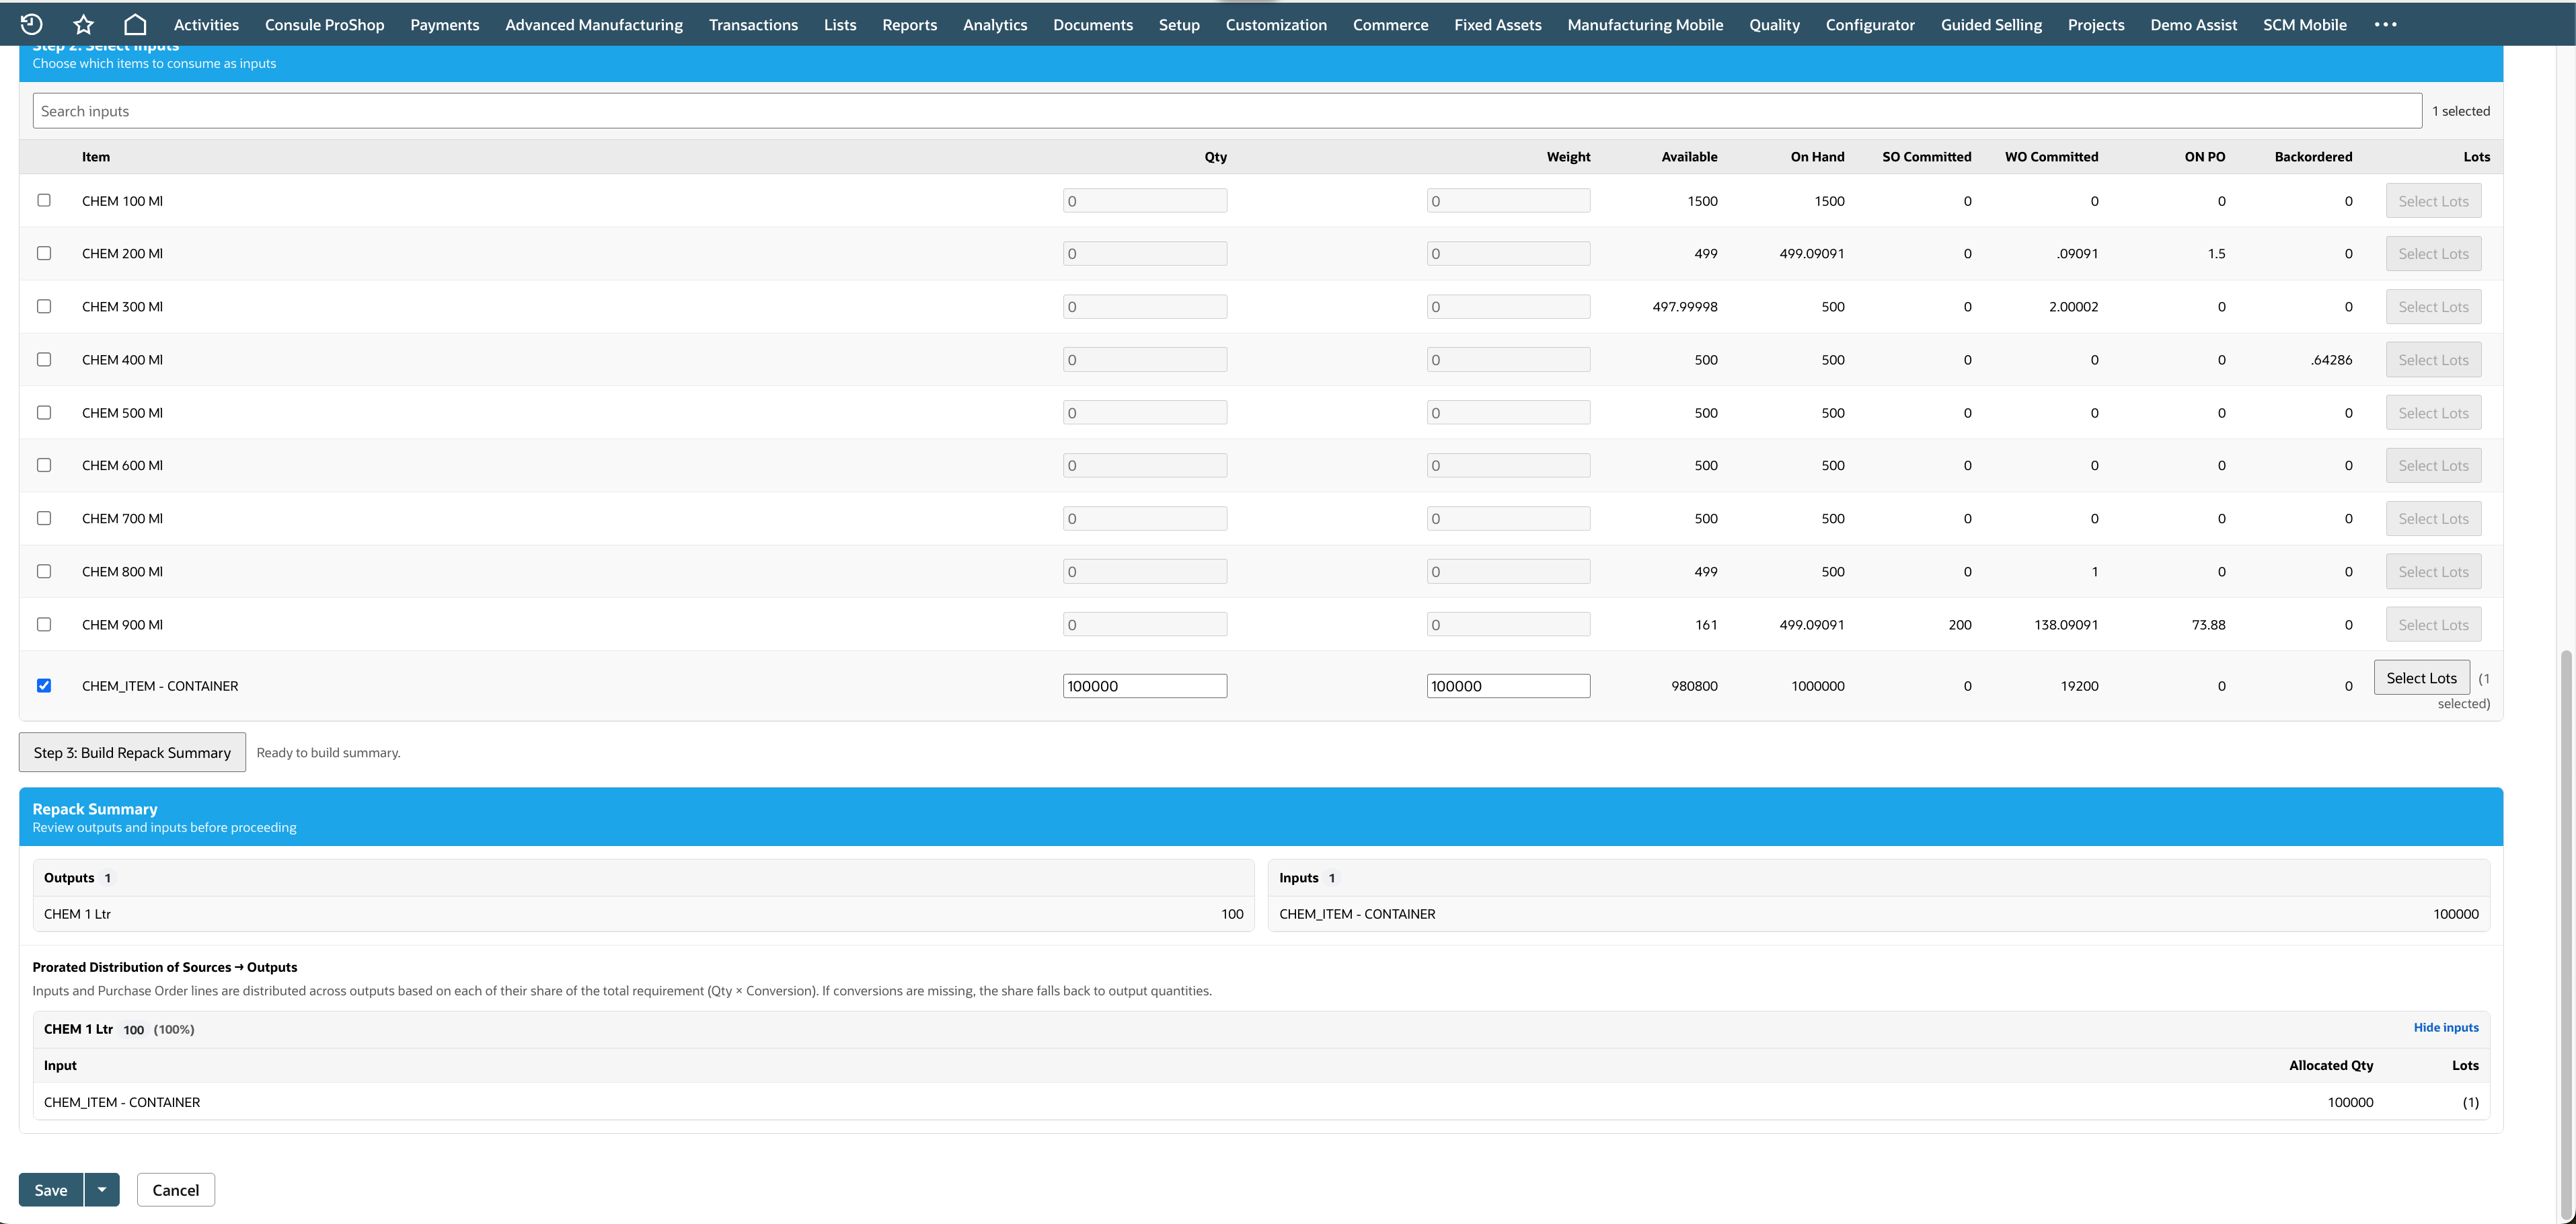Enable the CHEM 900 Ml checkbox
The width and height of the screenshot is (2576, 1224).
[44, 624]
